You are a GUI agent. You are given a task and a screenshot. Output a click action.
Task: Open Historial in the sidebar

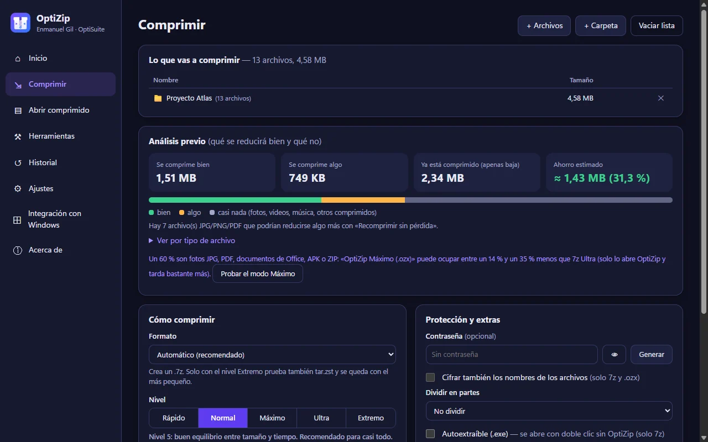[x=60, y=163]
